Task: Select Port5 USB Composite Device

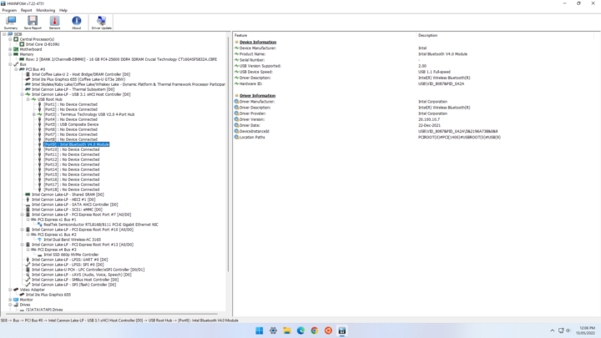Action: [x=71, y=124]
